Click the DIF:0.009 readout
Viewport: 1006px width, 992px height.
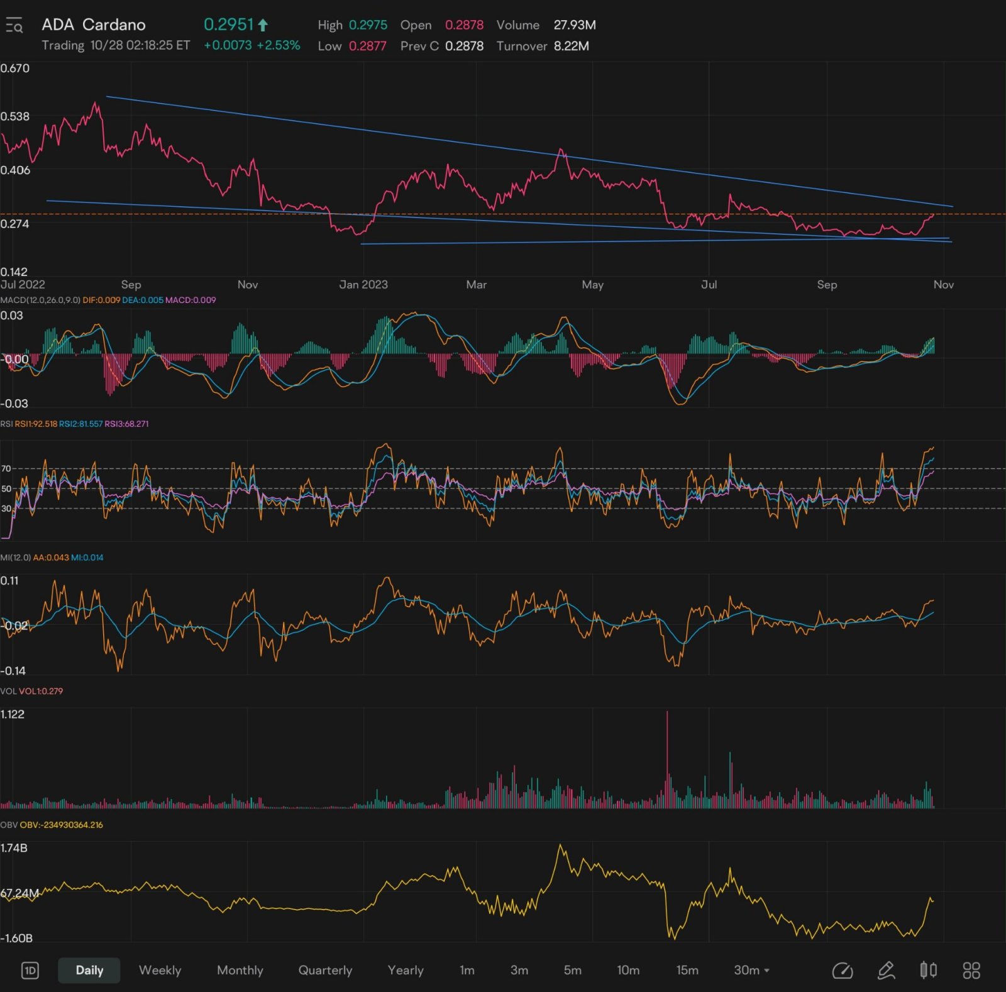tap(101, 300)
